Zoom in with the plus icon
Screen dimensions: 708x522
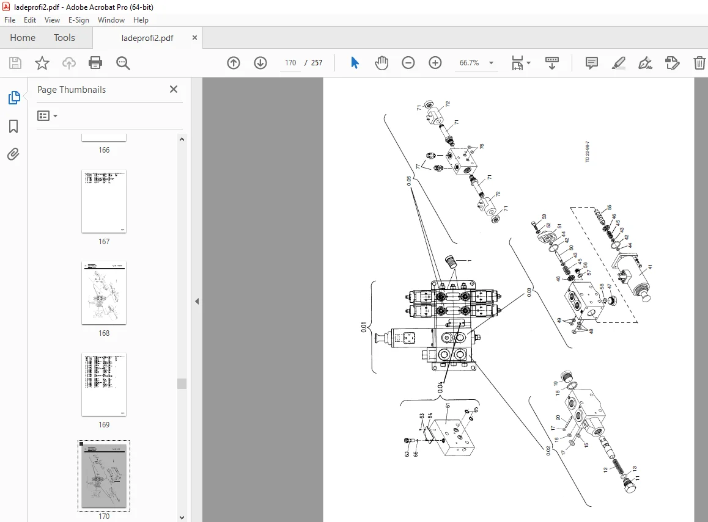(x=435, y=63)
